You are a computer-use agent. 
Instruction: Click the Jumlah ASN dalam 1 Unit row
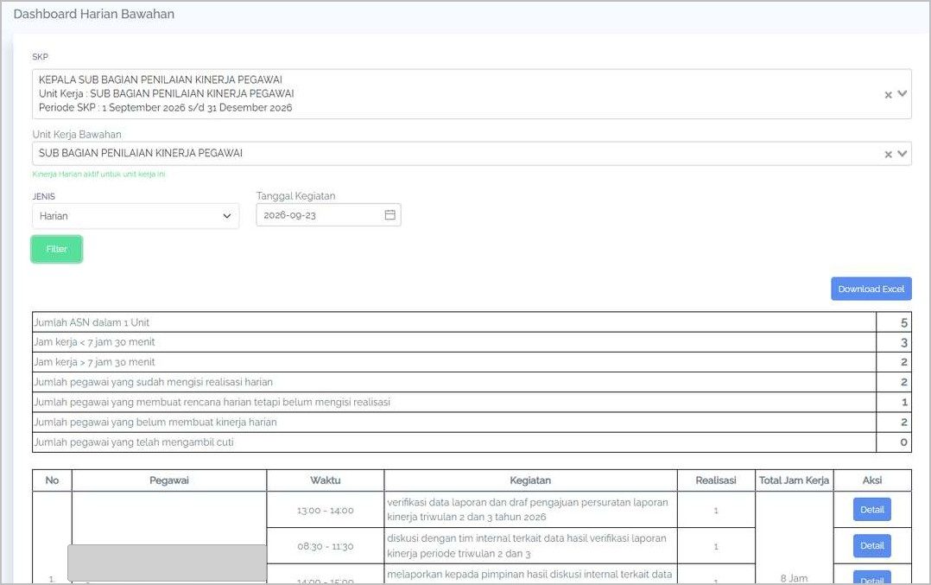472,322
